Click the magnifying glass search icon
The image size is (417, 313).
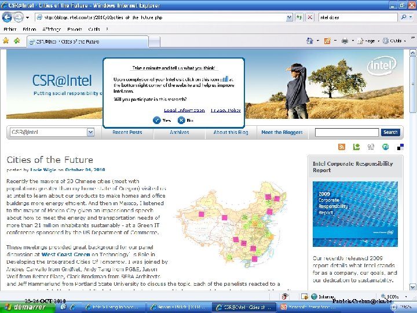tap(404, 17)
